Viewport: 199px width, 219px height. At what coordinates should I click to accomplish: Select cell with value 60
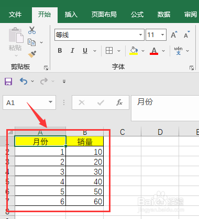pyautogui.click(x=85, y=201)
